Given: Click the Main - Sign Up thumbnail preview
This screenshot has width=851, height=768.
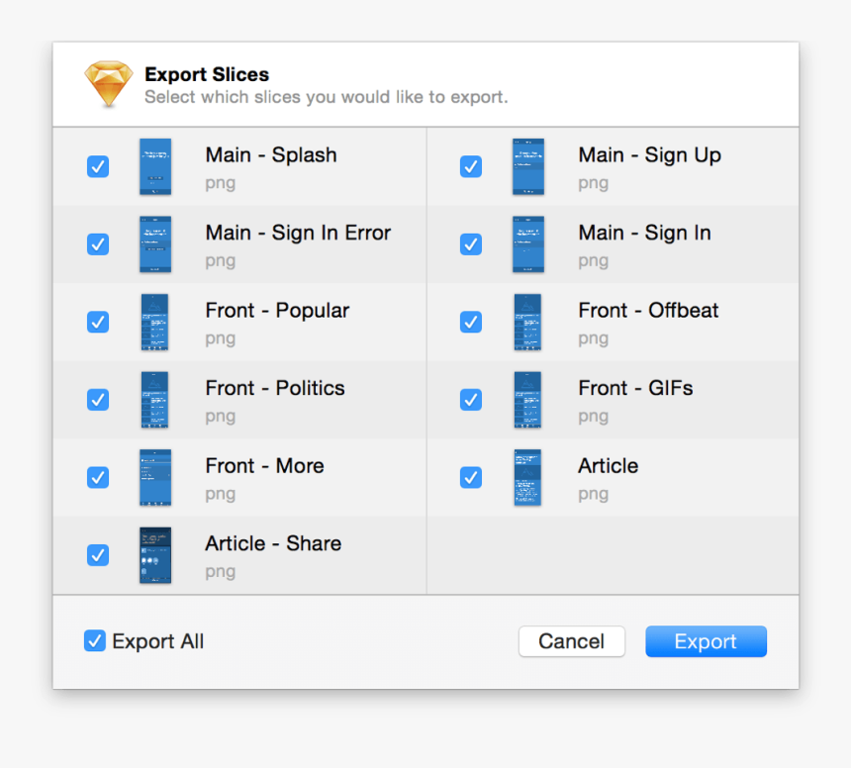Looking at the screenshot, I should pyautogui.click(x=527, y=166).
